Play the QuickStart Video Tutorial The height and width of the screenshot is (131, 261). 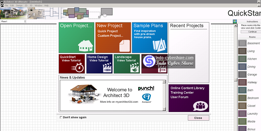(x=72, y=64)
